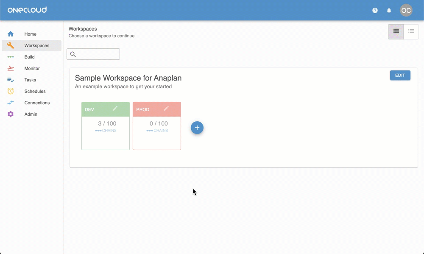Image resolution: width=424 pixels, height=254 pixels.
Task: Open Tasks section in sidebar
Action: [x=32, y=80]
